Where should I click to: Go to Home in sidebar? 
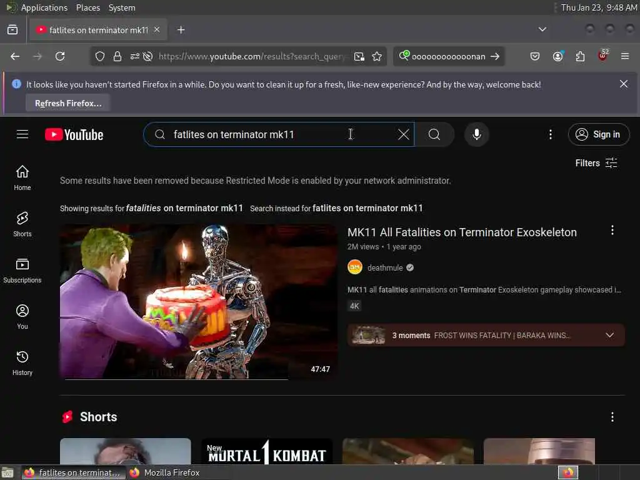click(22, 177)
